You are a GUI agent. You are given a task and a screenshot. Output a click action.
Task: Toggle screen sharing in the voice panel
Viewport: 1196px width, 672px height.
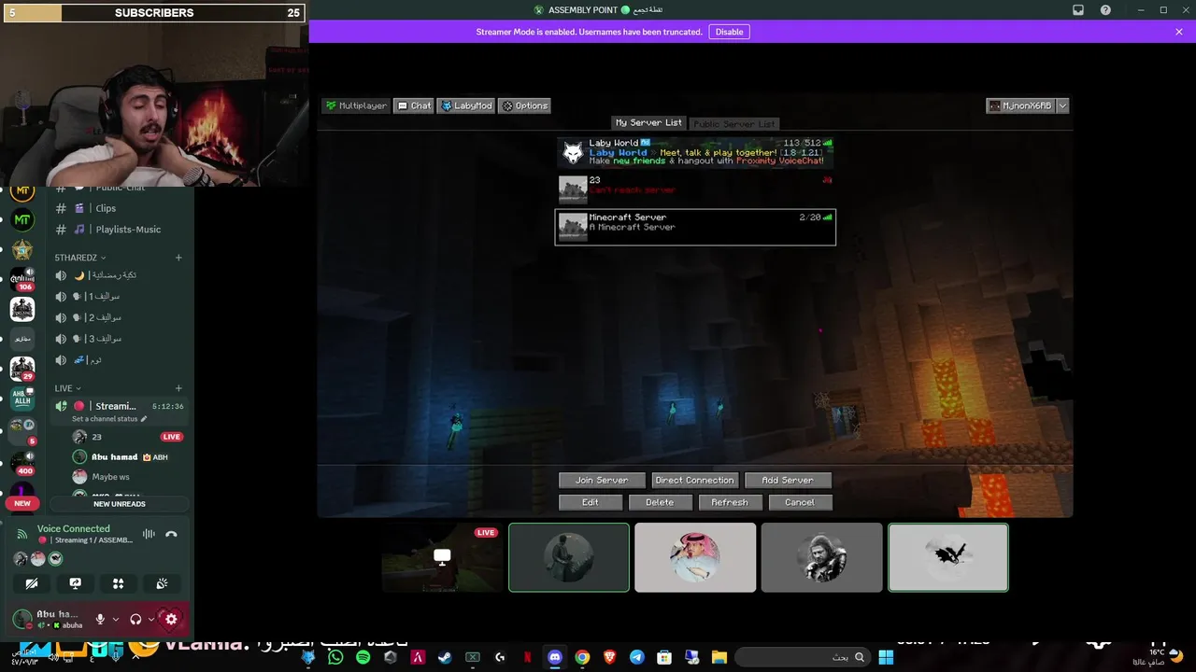[x=76, y=583]
